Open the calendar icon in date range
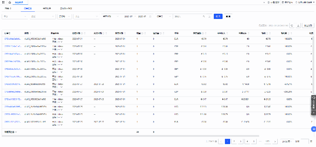316x147 pixels. [x=150, y=16]
